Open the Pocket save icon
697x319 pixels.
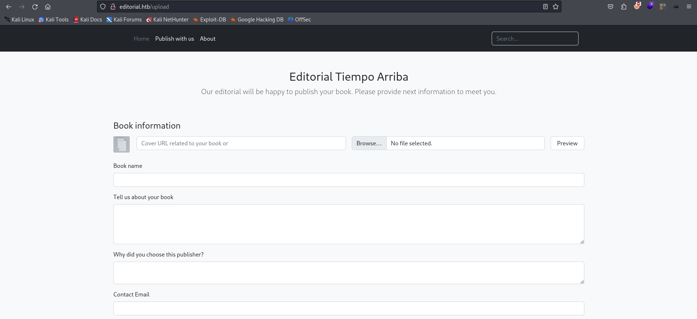point(611,7)
